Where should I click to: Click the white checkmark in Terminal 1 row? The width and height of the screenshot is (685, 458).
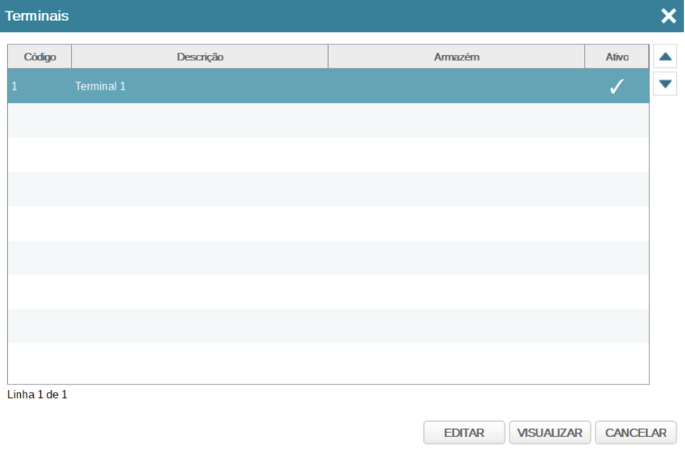coord(616,87)
